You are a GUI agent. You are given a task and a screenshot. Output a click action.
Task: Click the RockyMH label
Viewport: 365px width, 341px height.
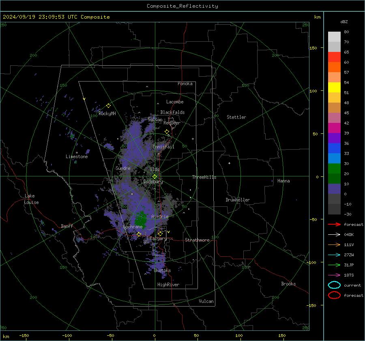[107, 114]
